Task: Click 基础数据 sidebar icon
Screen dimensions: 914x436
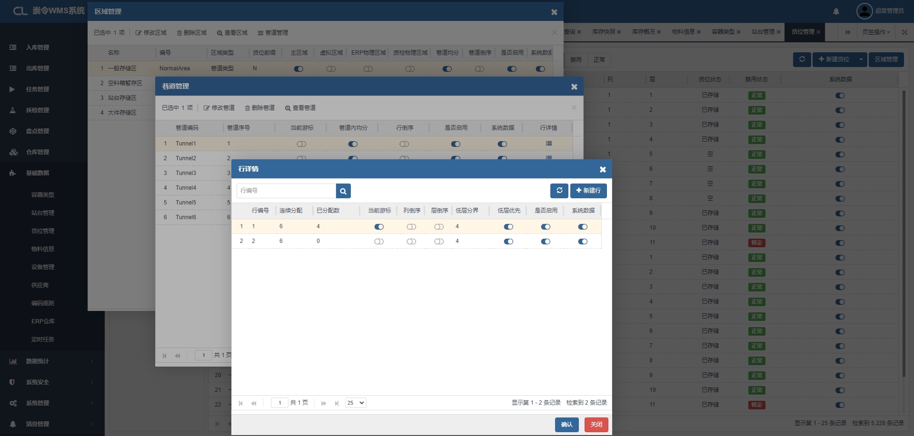Action: point(12,173)
